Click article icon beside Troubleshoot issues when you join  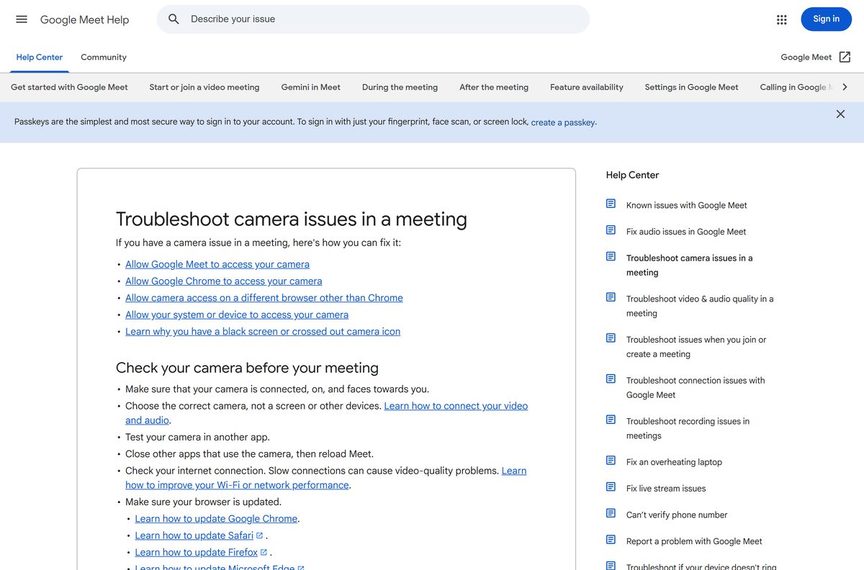pyautogui.click(x=611, y=338)
